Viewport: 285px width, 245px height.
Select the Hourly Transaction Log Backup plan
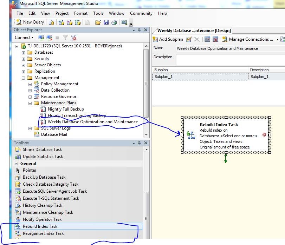tap(77, 115)
